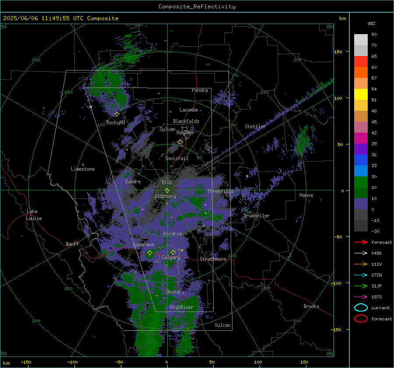Click the yellow km label at top right
This screenshot has width=394, height=368.
pyautogui.click(x=342, y=18)
